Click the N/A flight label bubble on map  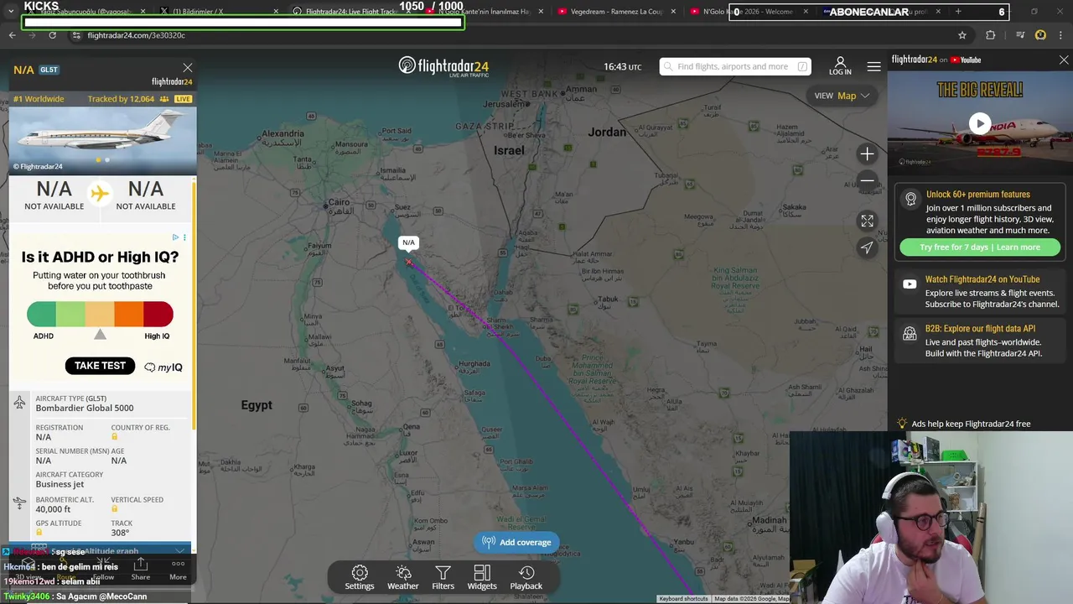[x=408, y=242]
